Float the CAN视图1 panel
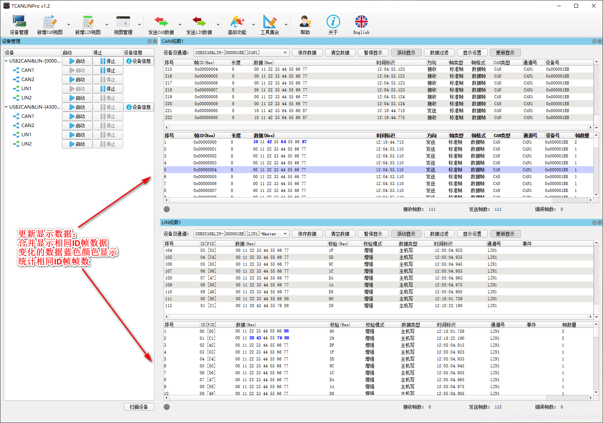The height and width of the screenshot is (423, 603). (594, 41)
